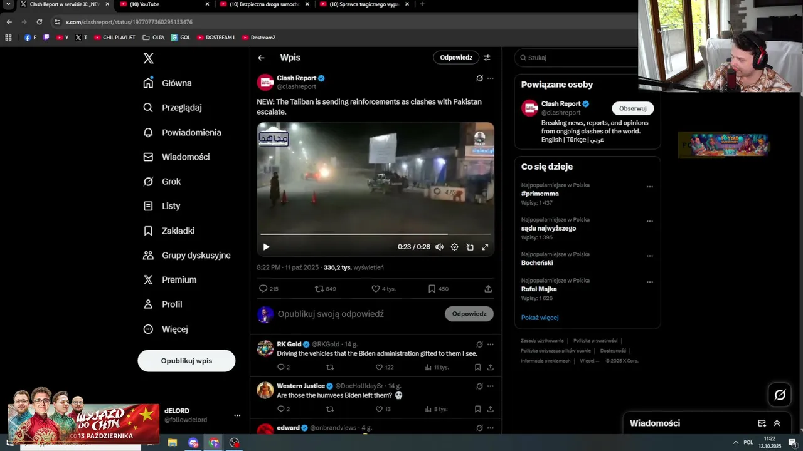
Task: Open reply sorting options icon
Action: click(x=487, y=58)
